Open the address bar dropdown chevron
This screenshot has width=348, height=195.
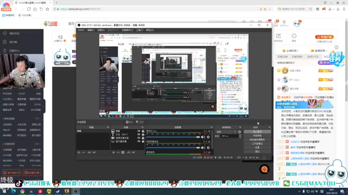click(x=269, y=9)
